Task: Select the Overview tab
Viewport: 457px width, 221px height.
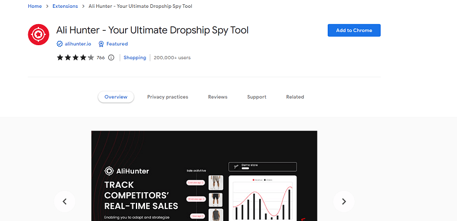Action: 116,97
